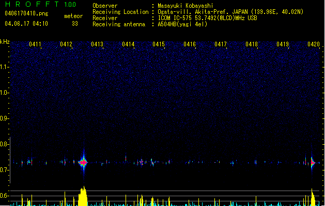Click the receiver value ICOM IC-575 53.7492 MHz USB

tap(208, 18)
